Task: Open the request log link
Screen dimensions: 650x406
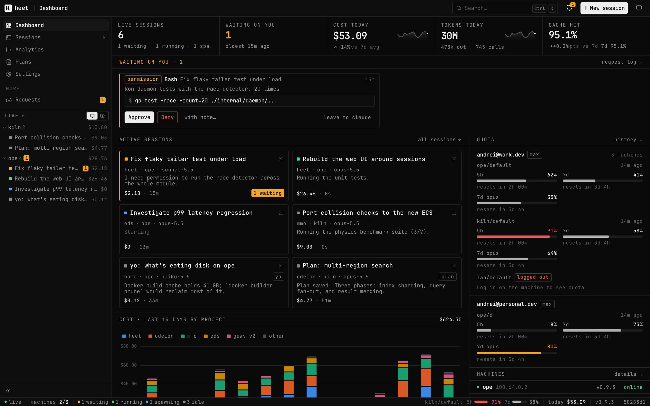Action: click(622, 62)
